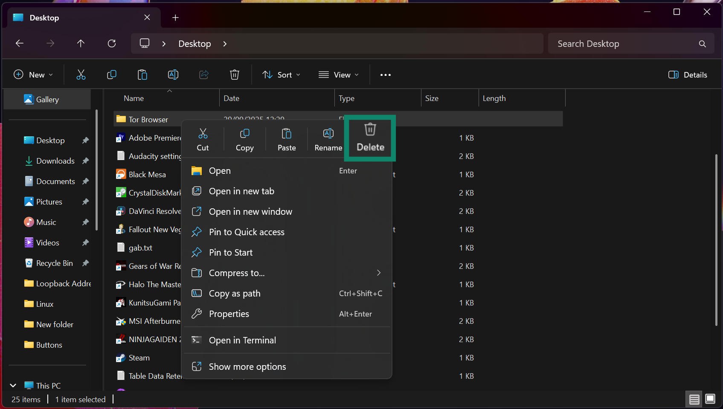723x409 pixels.
Task: Toggle the Details pane
Action: pyautogui.click(x=687, y=75)
